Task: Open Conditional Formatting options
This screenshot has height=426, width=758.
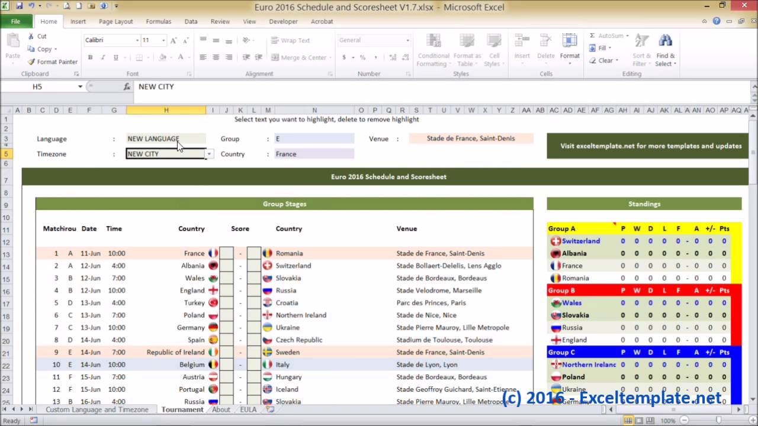Action: (x=433, y=50)
